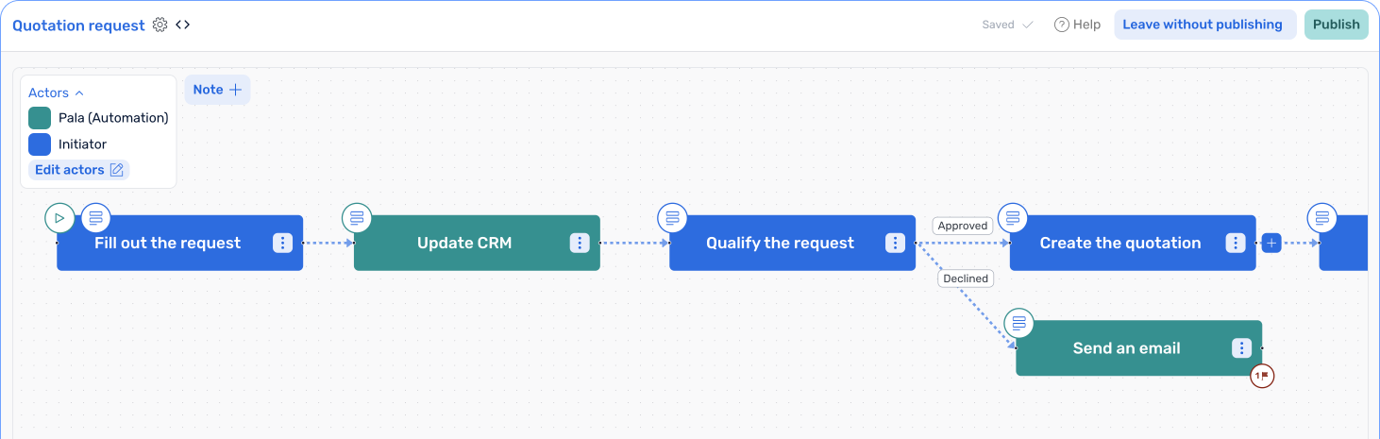The image size is (1380, 439).
Task: Click the Initiator blue color swatch
Action: tap(40, 144)
